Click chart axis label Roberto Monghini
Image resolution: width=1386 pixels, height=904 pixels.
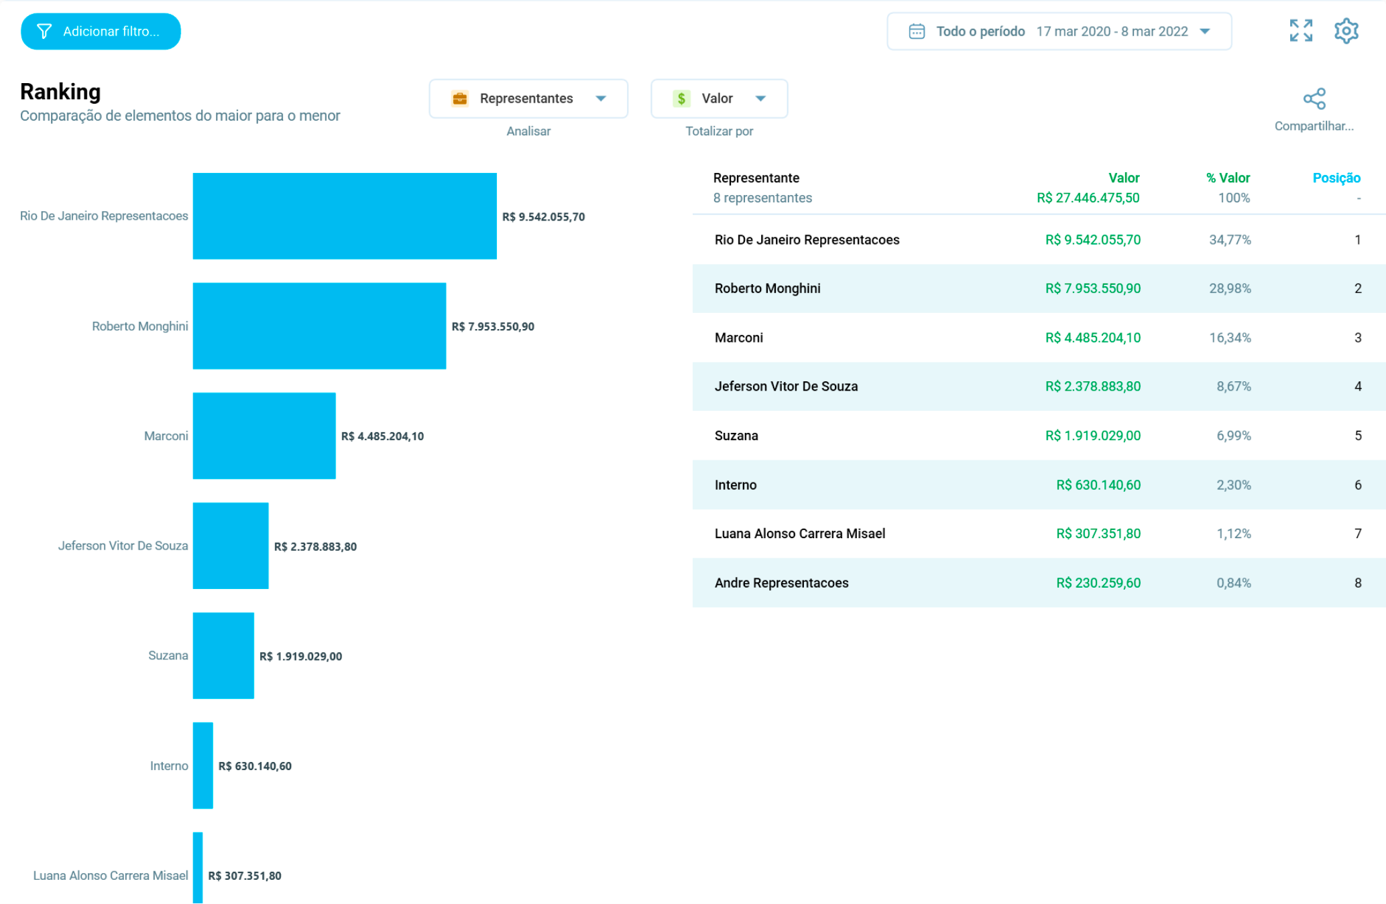140,326
